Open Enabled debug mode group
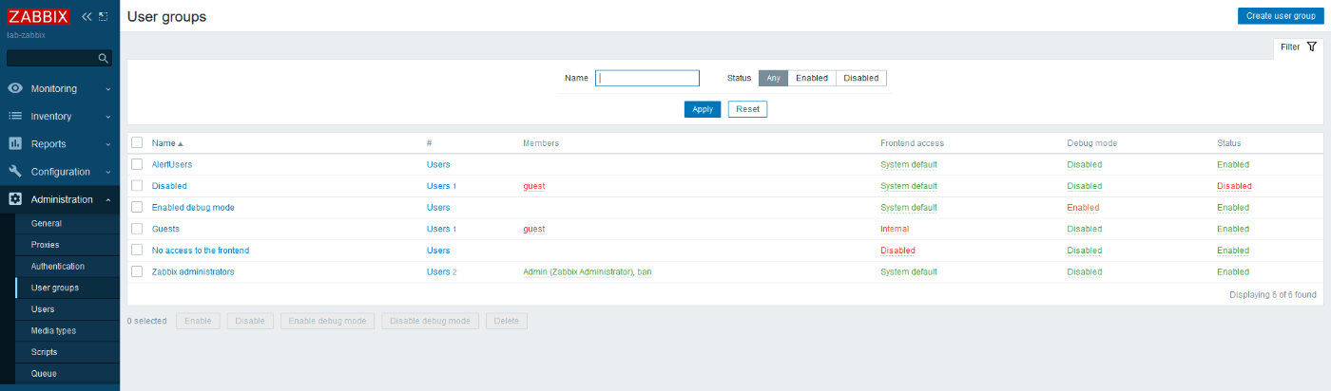1331x391 pixels. click(193, 207)
